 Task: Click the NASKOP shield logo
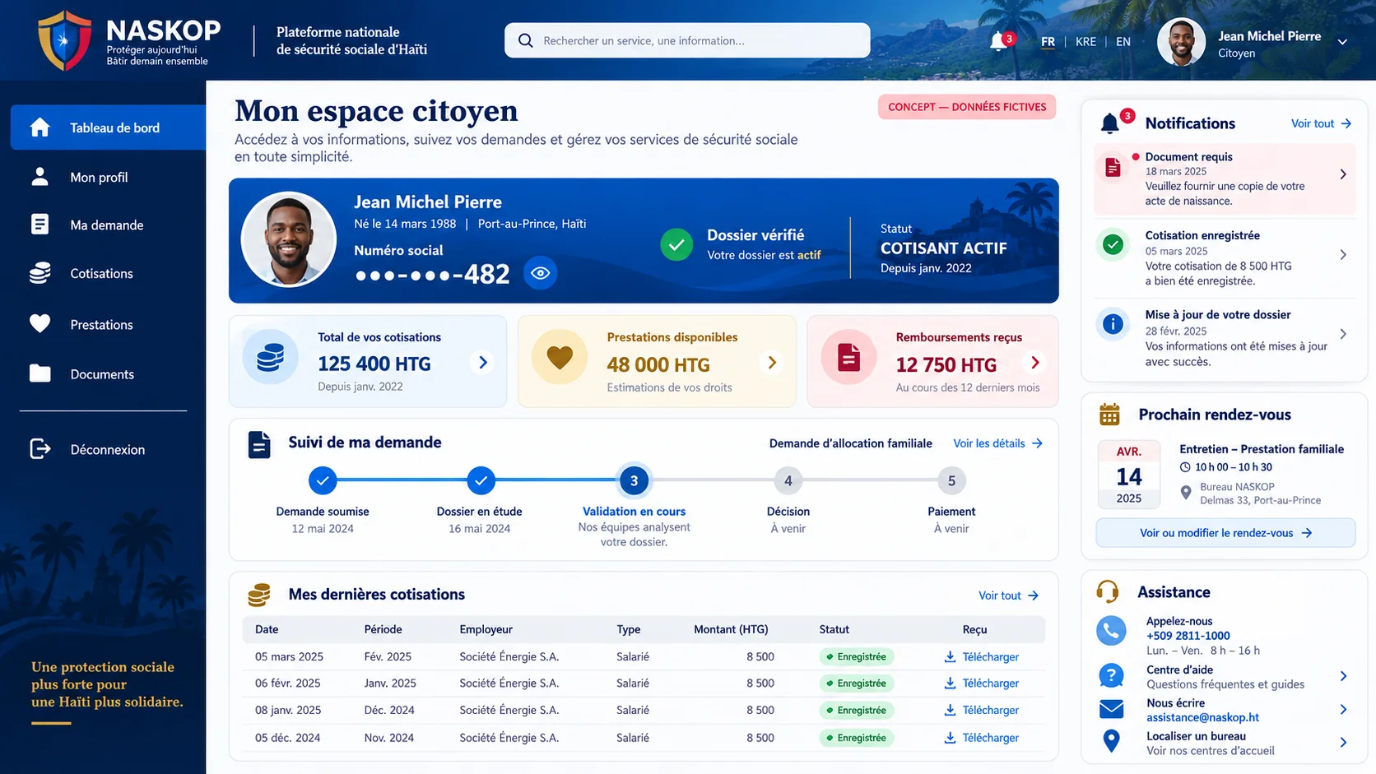(64, 40)
